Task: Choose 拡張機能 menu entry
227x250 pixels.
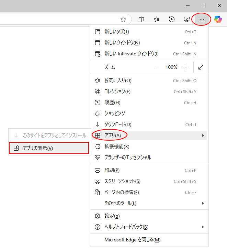Action: point(117,146)
